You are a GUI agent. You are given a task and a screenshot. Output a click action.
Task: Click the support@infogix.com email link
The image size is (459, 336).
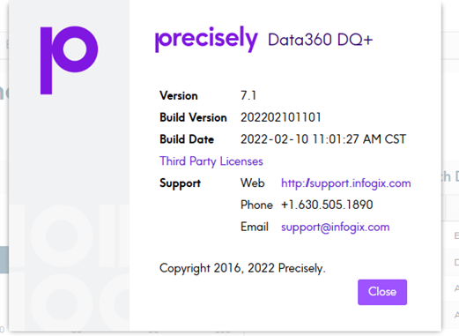(336, 227)
